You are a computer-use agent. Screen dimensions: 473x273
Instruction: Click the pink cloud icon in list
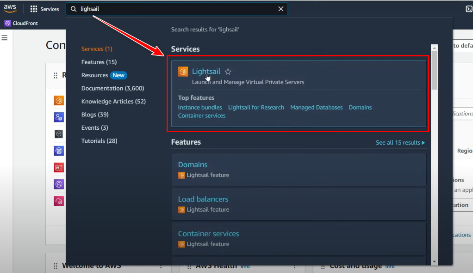59,201
